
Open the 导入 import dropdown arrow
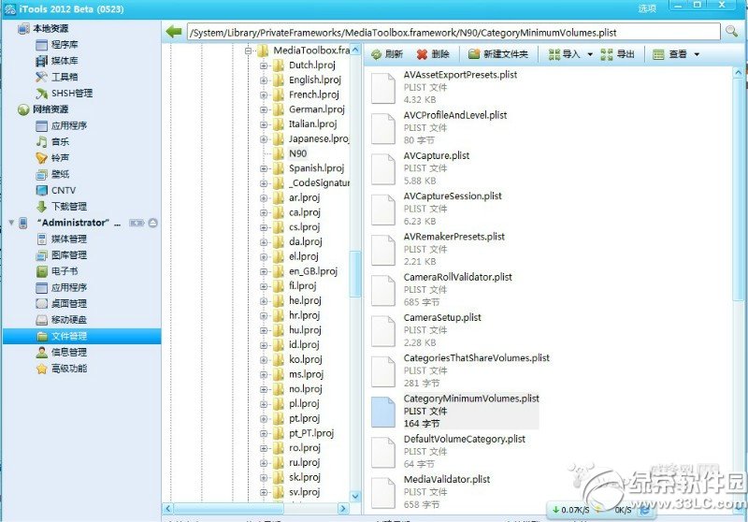pyautogui.click(x=590, y=55)
